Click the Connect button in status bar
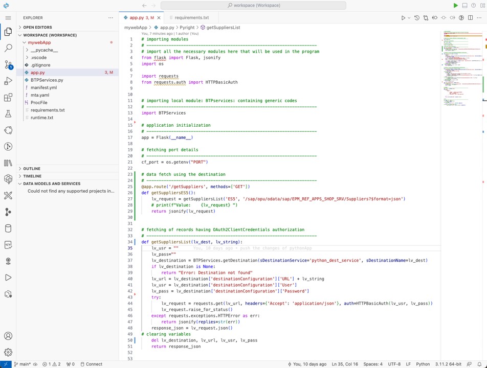 tap(94, 364)
